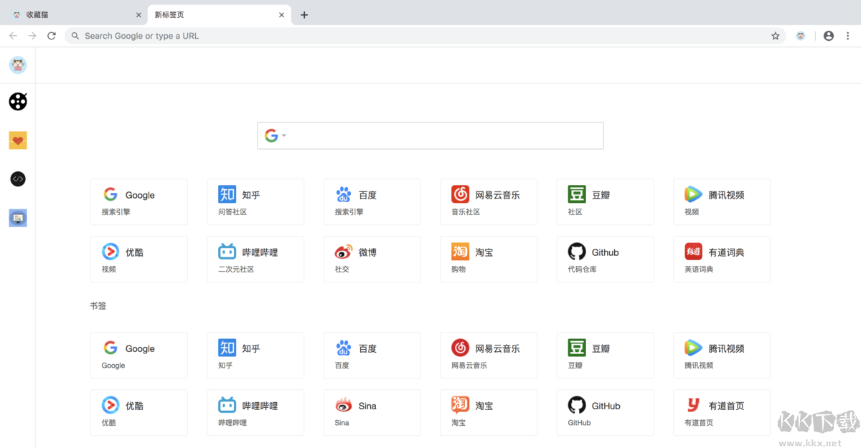
Task: Open the 知乎 bookmark under 书签
Action: [x=255, y=356]
